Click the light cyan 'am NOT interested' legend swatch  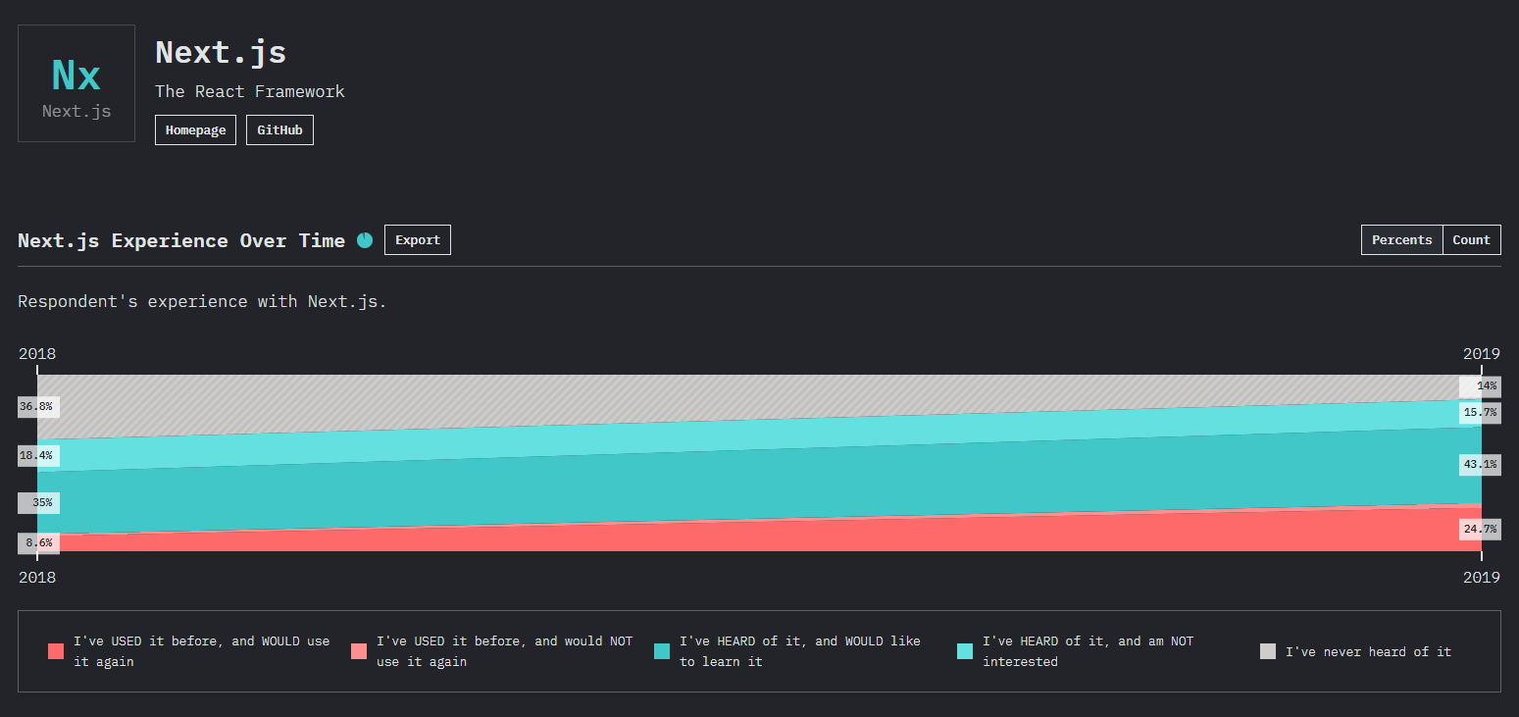click(965, 651)
